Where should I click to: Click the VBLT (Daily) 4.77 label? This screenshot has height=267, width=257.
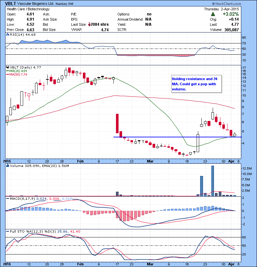[x=25, y=68]
